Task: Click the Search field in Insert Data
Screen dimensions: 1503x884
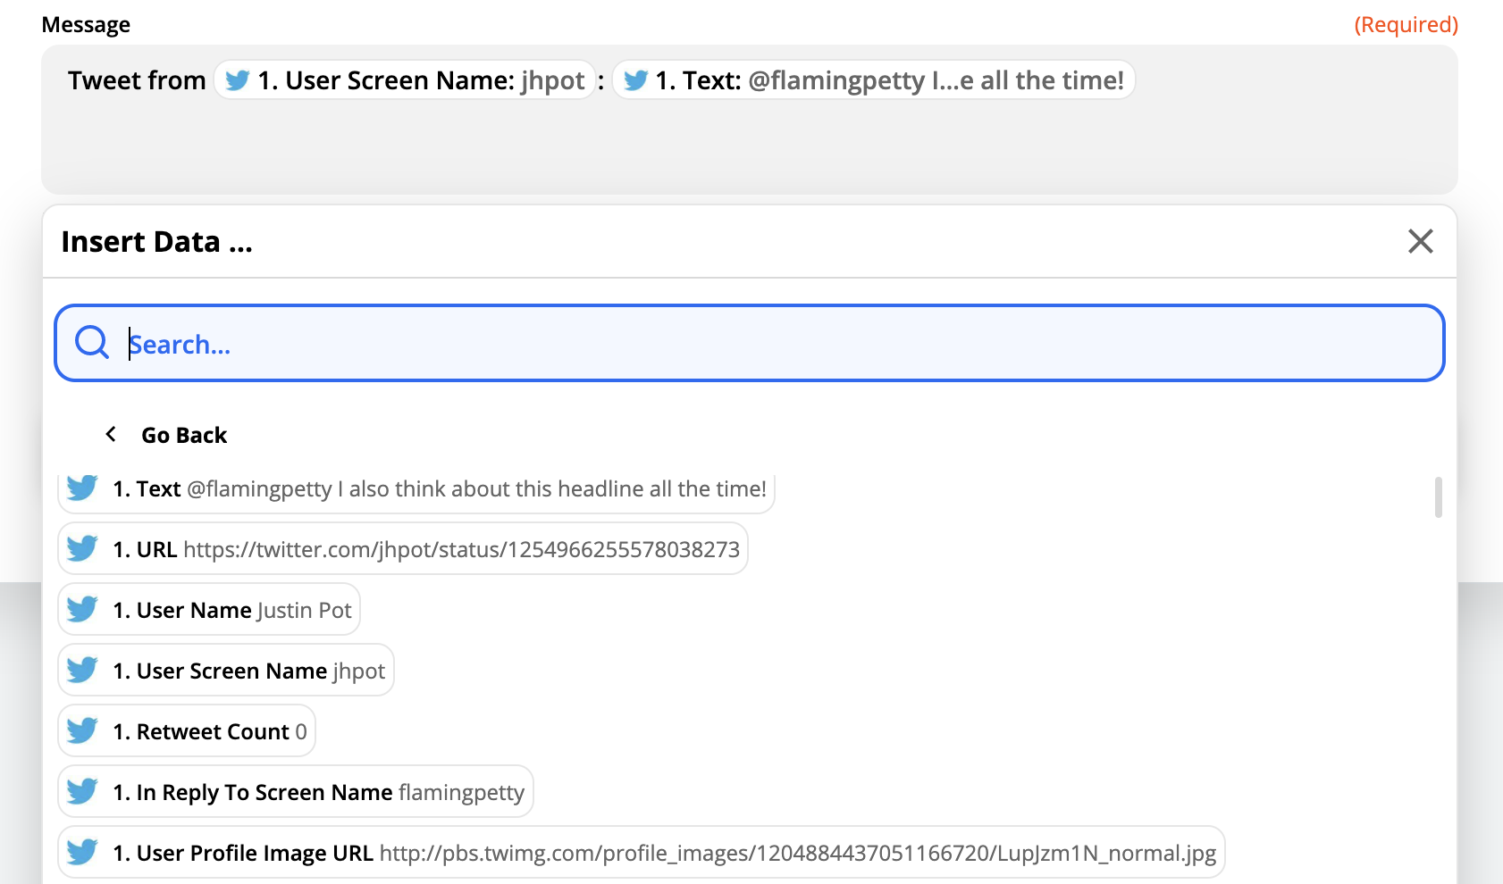Action: [x=749, y=343]
